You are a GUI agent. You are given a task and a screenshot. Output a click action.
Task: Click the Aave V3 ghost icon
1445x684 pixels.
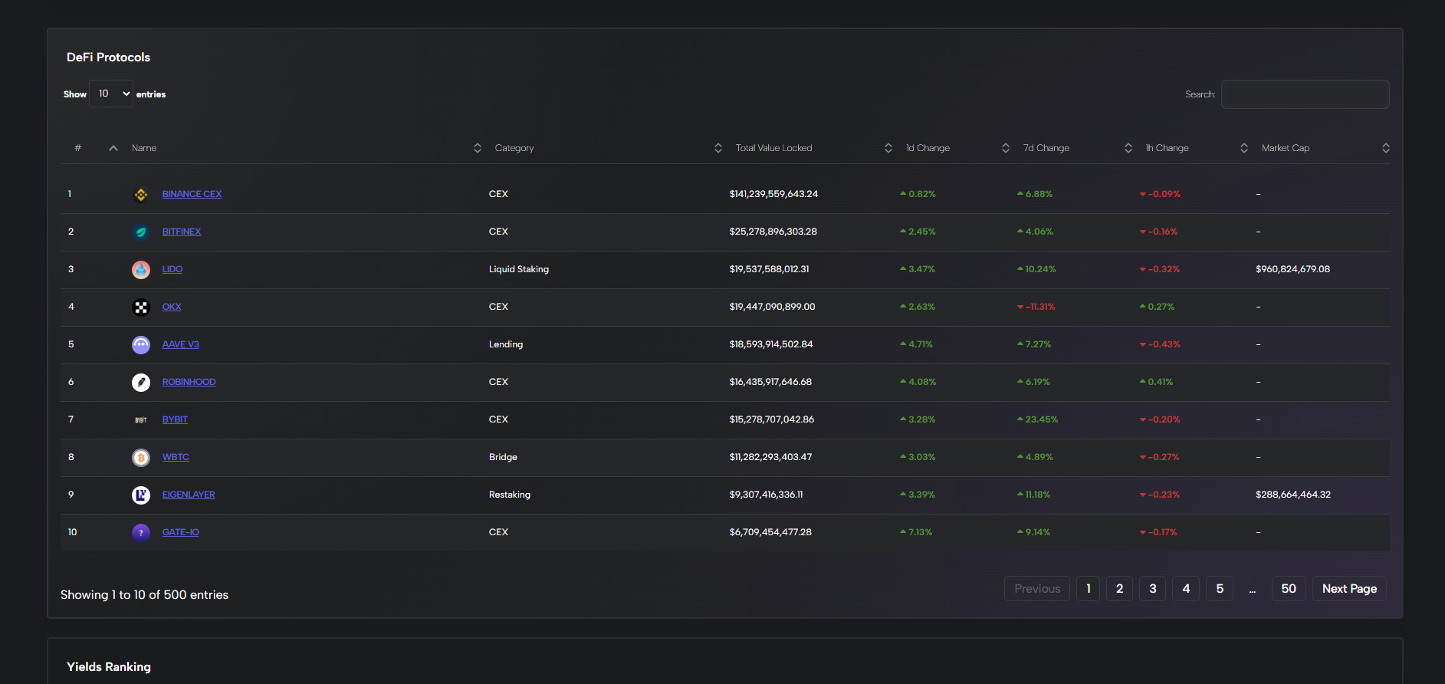141,345
